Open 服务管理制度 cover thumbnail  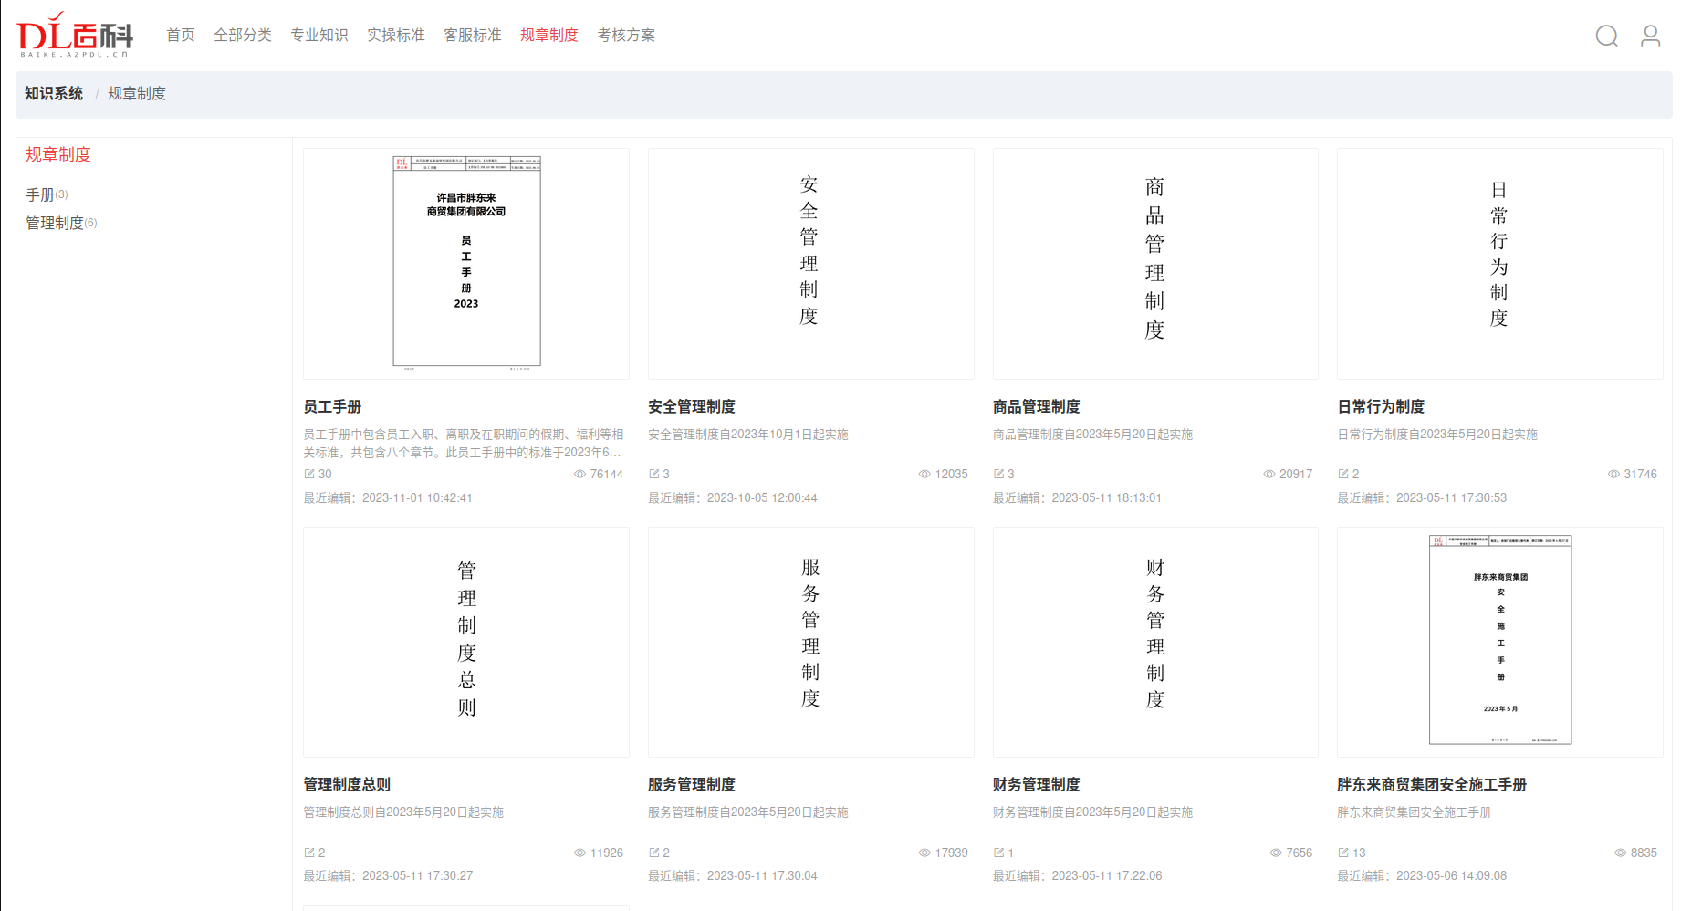tap(811, 642)
